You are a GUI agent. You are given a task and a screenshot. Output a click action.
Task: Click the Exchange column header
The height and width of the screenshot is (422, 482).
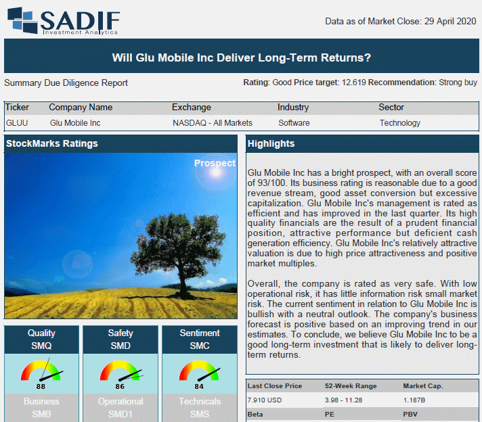coord(191,107)
